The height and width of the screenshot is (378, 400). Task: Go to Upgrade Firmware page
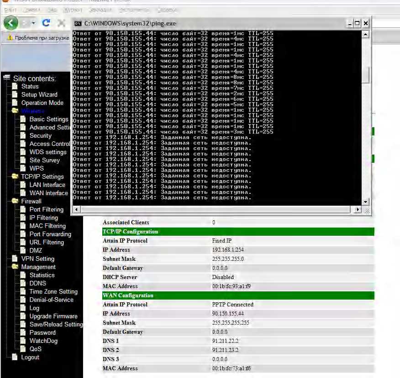click(53, 316)
